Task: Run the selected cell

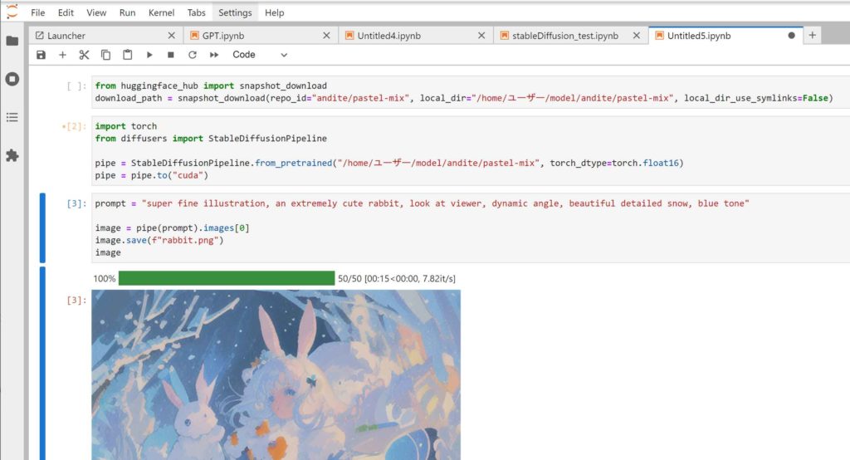Action: [x=149, y=55]
